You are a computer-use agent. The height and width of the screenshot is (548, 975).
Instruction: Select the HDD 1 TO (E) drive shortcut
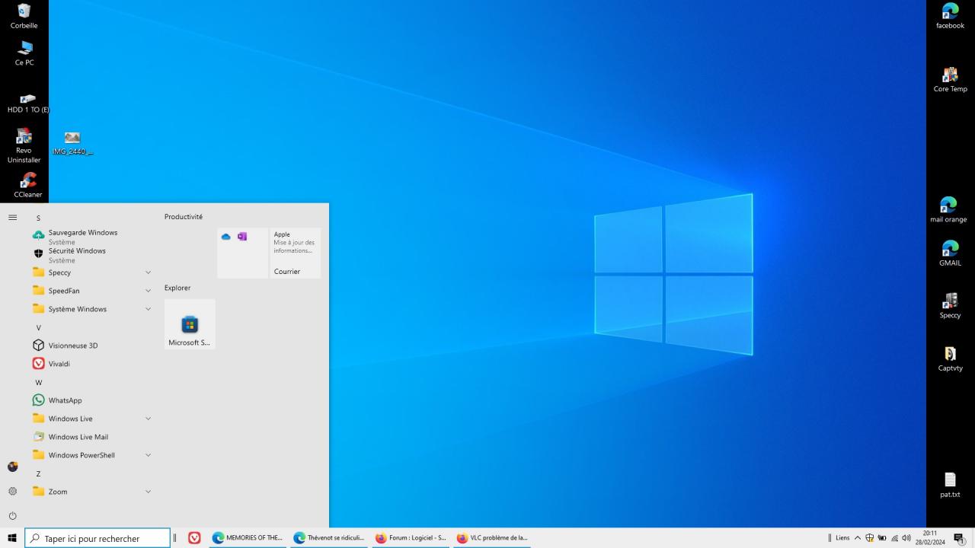pyautogui.click(x=27, y=104)
